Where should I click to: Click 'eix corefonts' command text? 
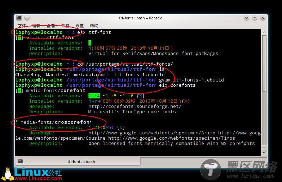pyautogui.click(x=177, y=85)
